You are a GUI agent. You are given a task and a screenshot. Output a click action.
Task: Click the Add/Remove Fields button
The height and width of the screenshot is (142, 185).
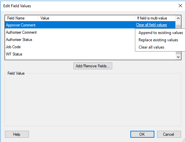point(93,66)
